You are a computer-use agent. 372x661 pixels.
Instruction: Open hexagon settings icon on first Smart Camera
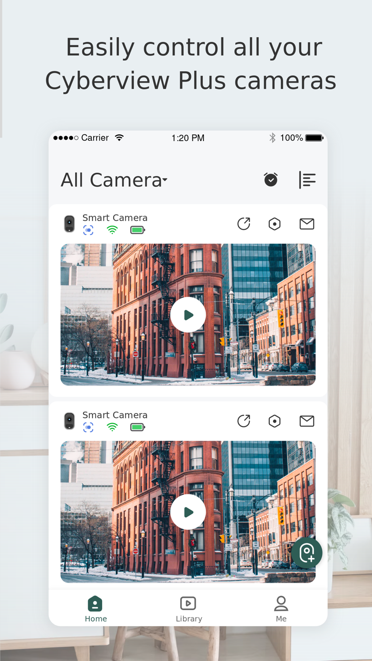click(x=275, y=224)
